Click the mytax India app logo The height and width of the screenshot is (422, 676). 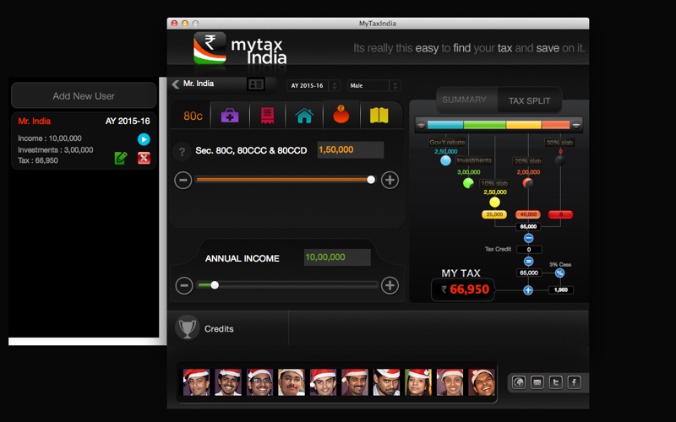(240, 49)
